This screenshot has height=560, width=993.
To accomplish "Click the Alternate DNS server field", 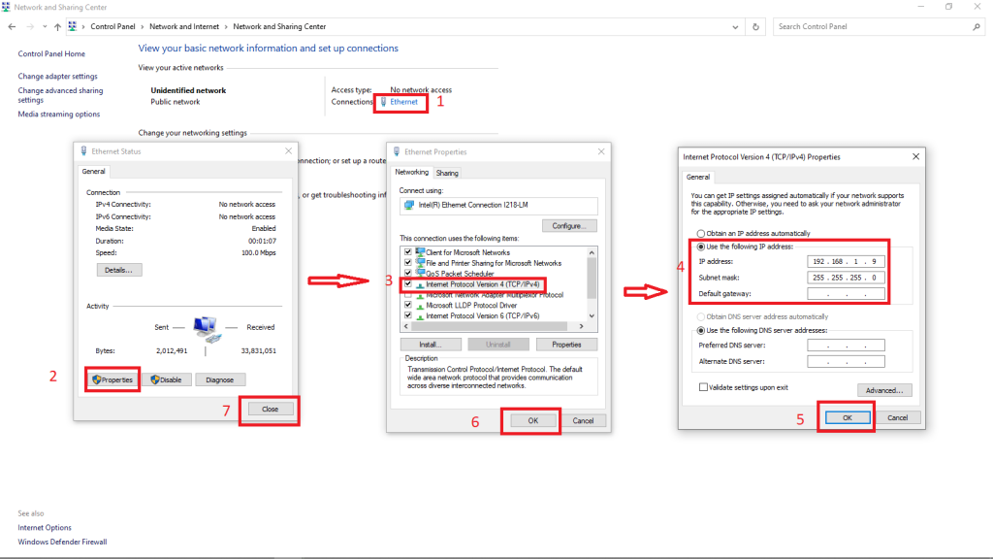I will pos(846,362).
